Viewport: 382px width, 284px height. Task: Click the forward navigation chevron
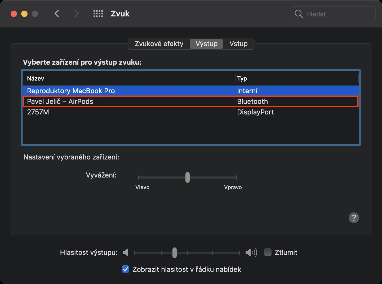[x=76, y=14]
